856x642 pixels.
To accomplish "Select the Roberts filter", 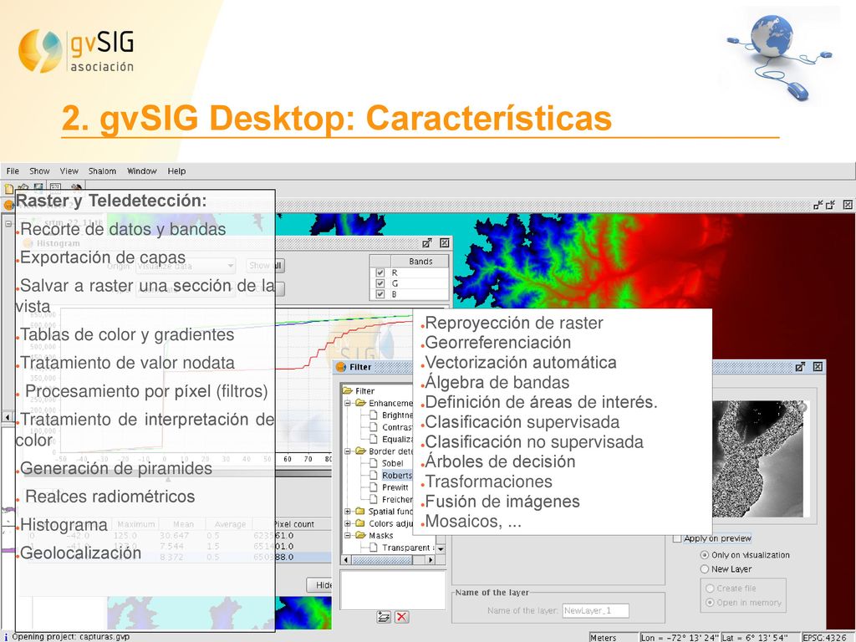I will [397, 476].
